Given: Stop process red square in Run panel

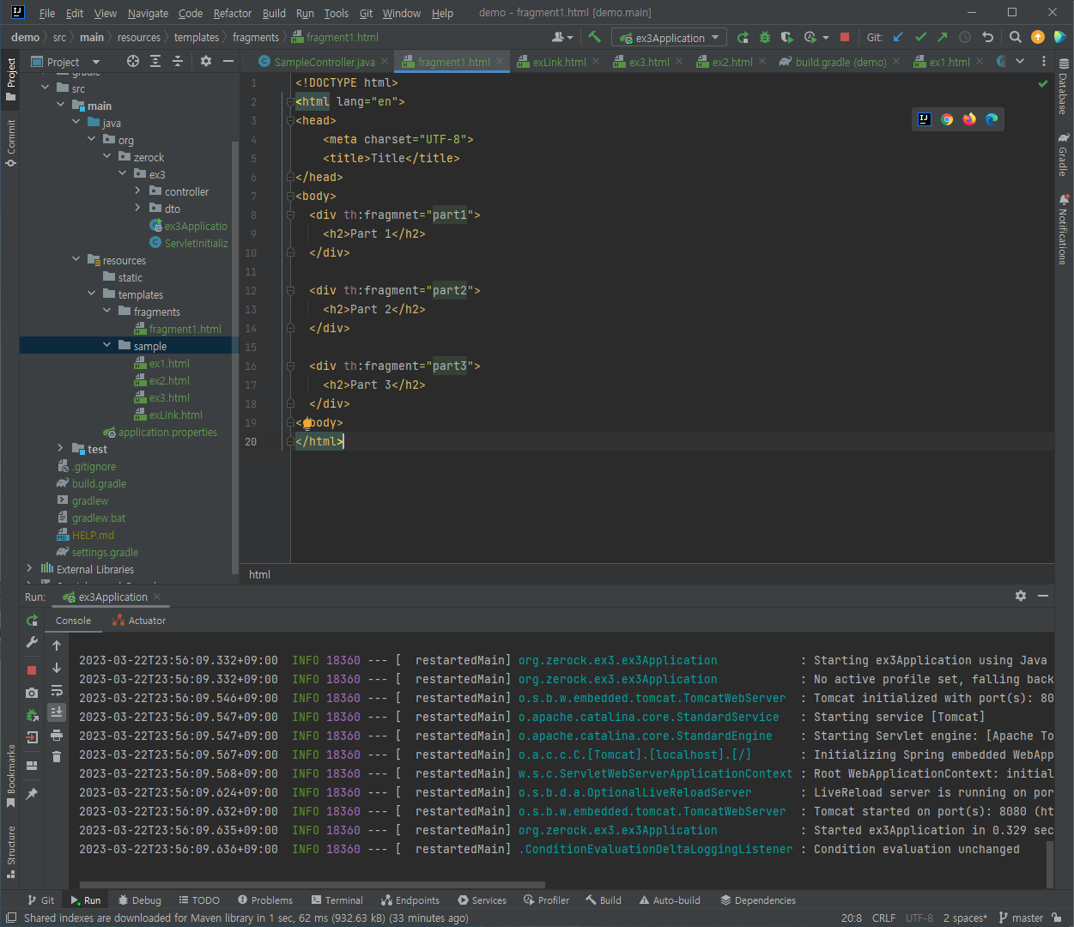Looking at the screenshot, I should (x=32, y=670).
